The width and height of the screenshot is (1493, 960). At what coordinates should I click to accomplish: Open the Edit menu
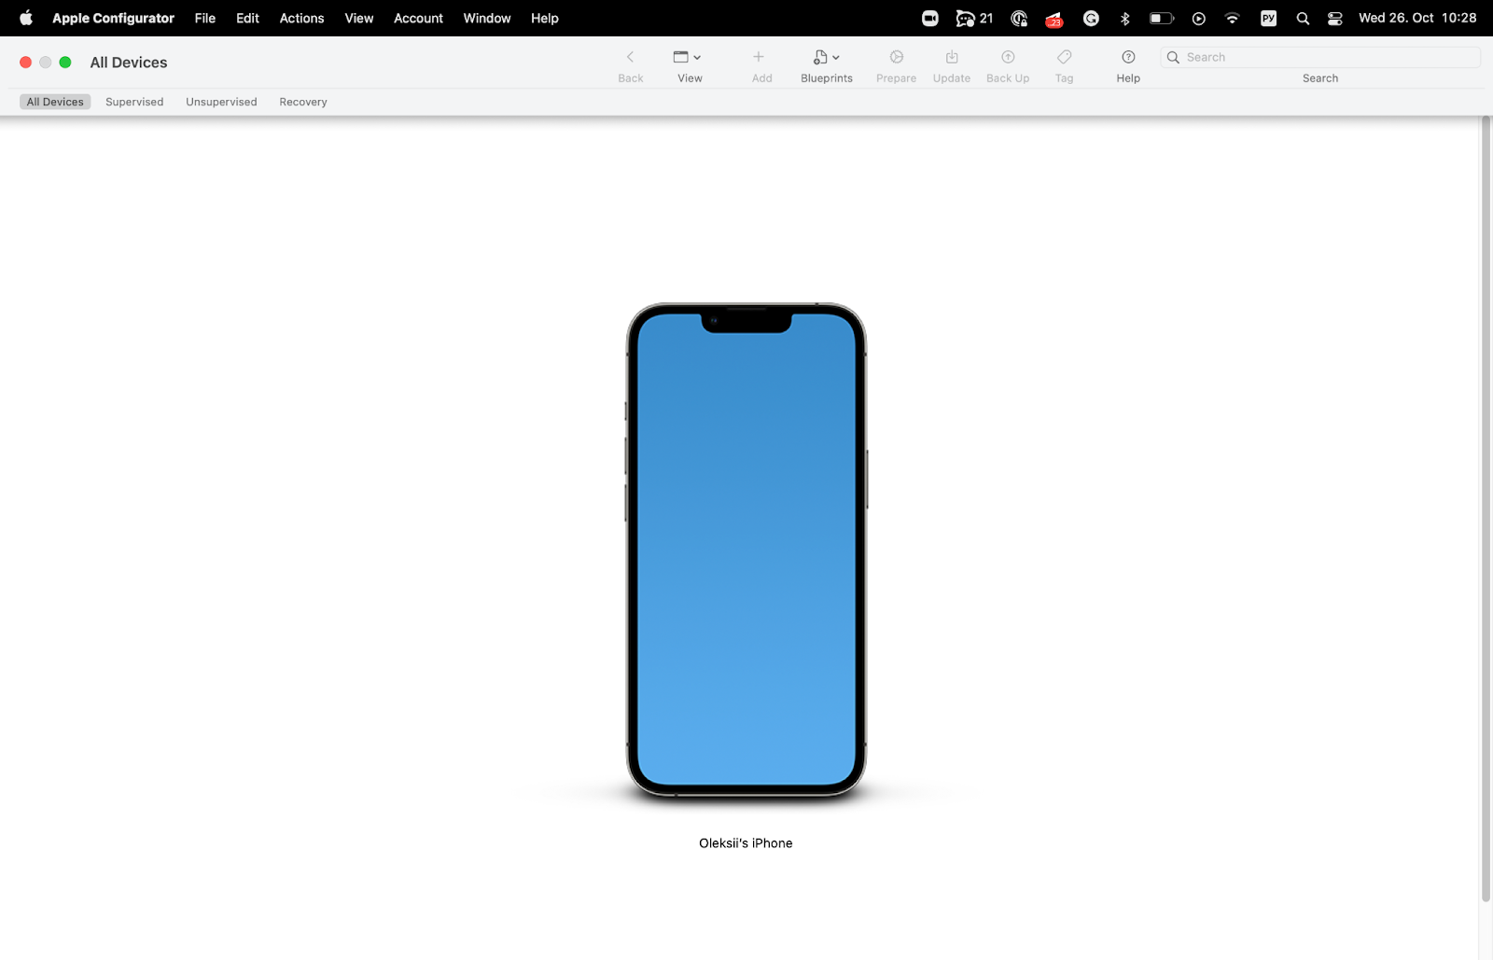tap(247, 18)
